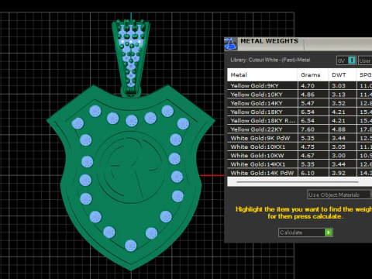The image size is (372, 279).
Task: Click the 3.03 DWT value
Action: [339, 86]
